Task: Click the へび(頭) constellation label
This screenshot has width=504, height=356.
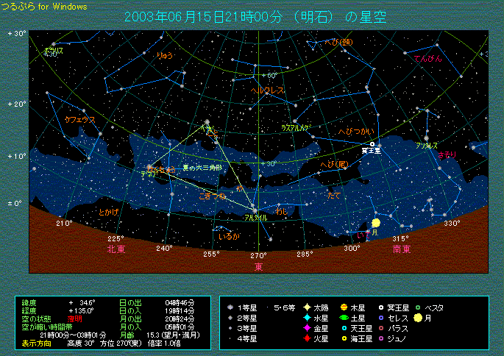Action: click(x=338, y=42)
